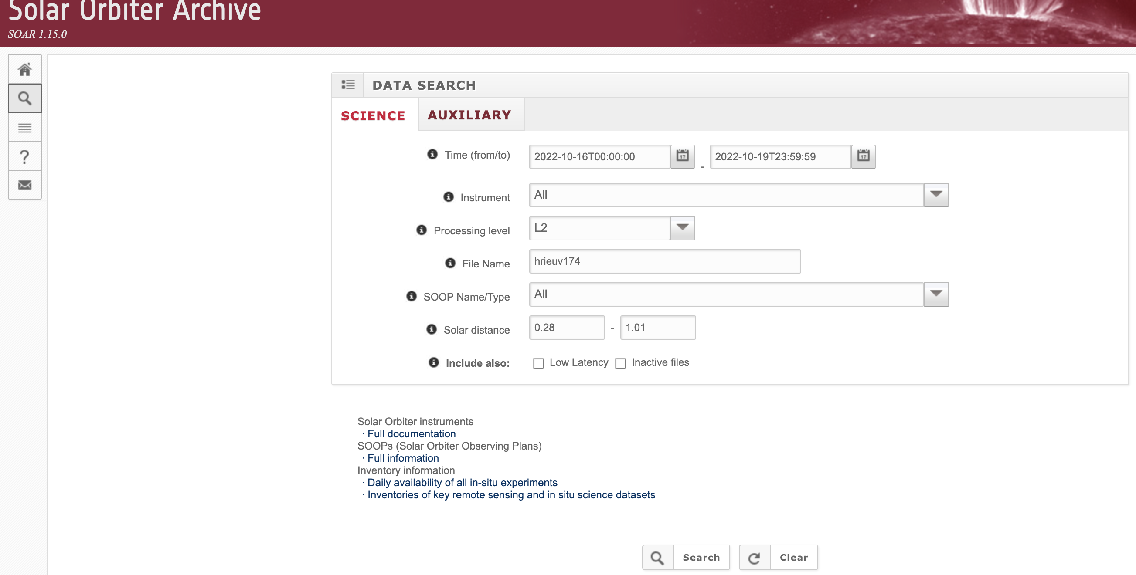Focus the minimum solar distance field 0.28

pyautogui.click(x=567, y=328)
